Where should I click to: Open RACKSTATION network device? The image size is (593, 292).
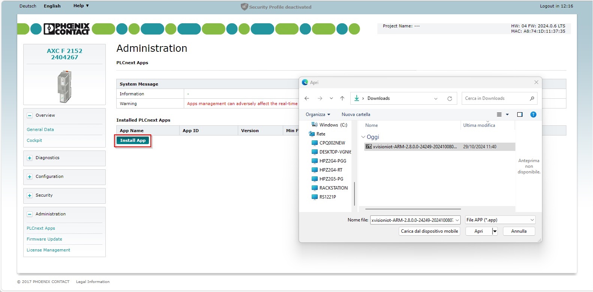click(x=330, y=188)
